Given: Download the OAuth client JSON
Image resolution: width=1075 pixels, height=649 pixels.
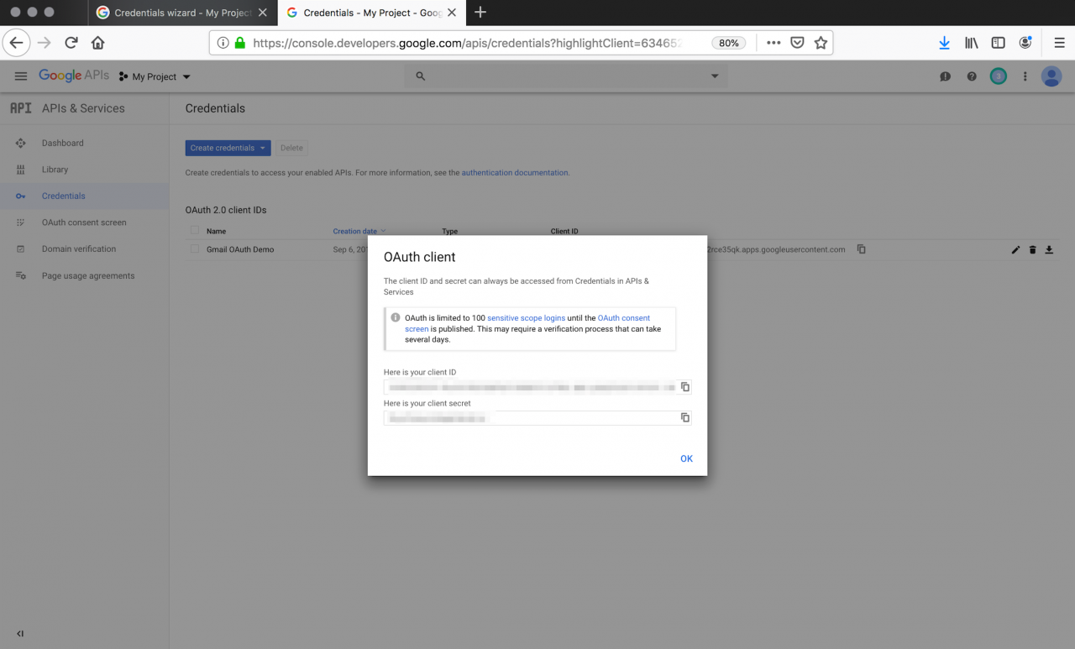Looking at the screenshot, I should [1048, 249].
